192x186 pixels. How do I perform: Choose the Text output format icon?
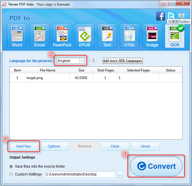tap(107, 36)
